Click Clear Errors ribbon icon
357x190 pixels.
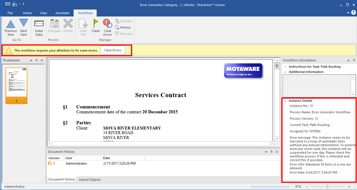108,27
